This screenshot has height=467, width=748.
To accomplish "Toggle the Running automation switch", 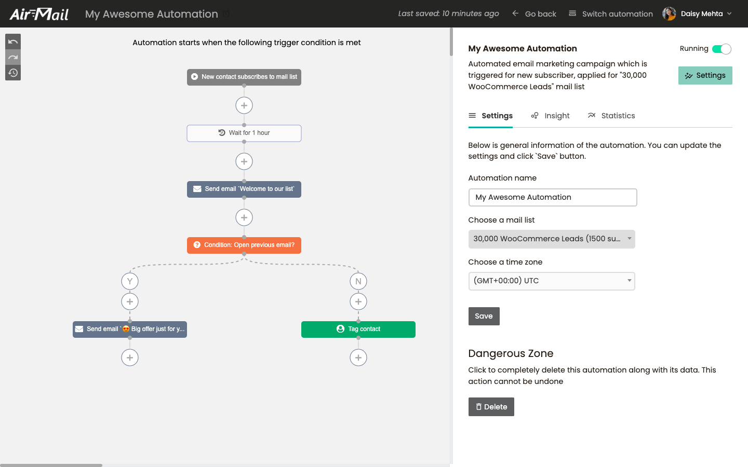I will pos(722,49).
